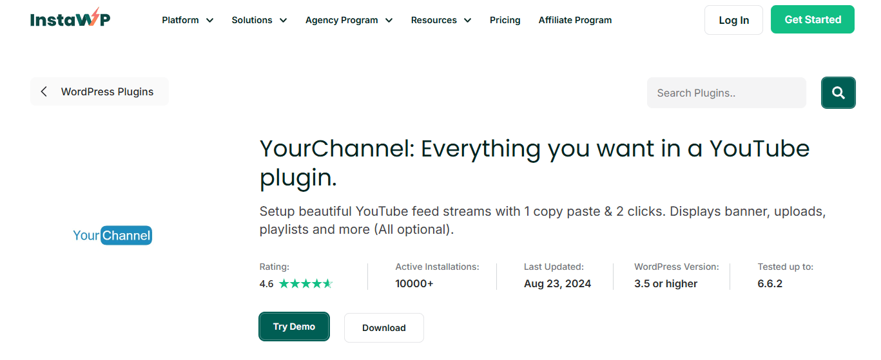
Task: Open the Affiliate Program link
Action: 575,20
